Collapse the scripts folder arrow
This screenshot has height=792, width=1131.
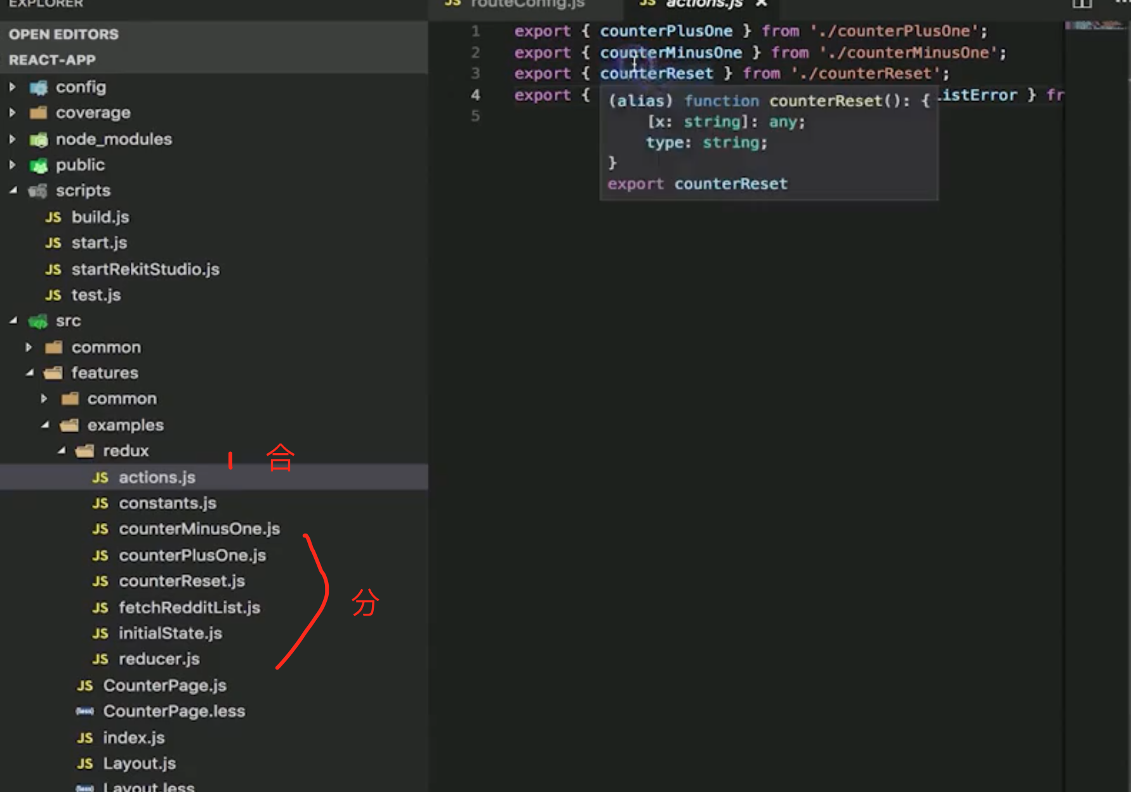13,190
